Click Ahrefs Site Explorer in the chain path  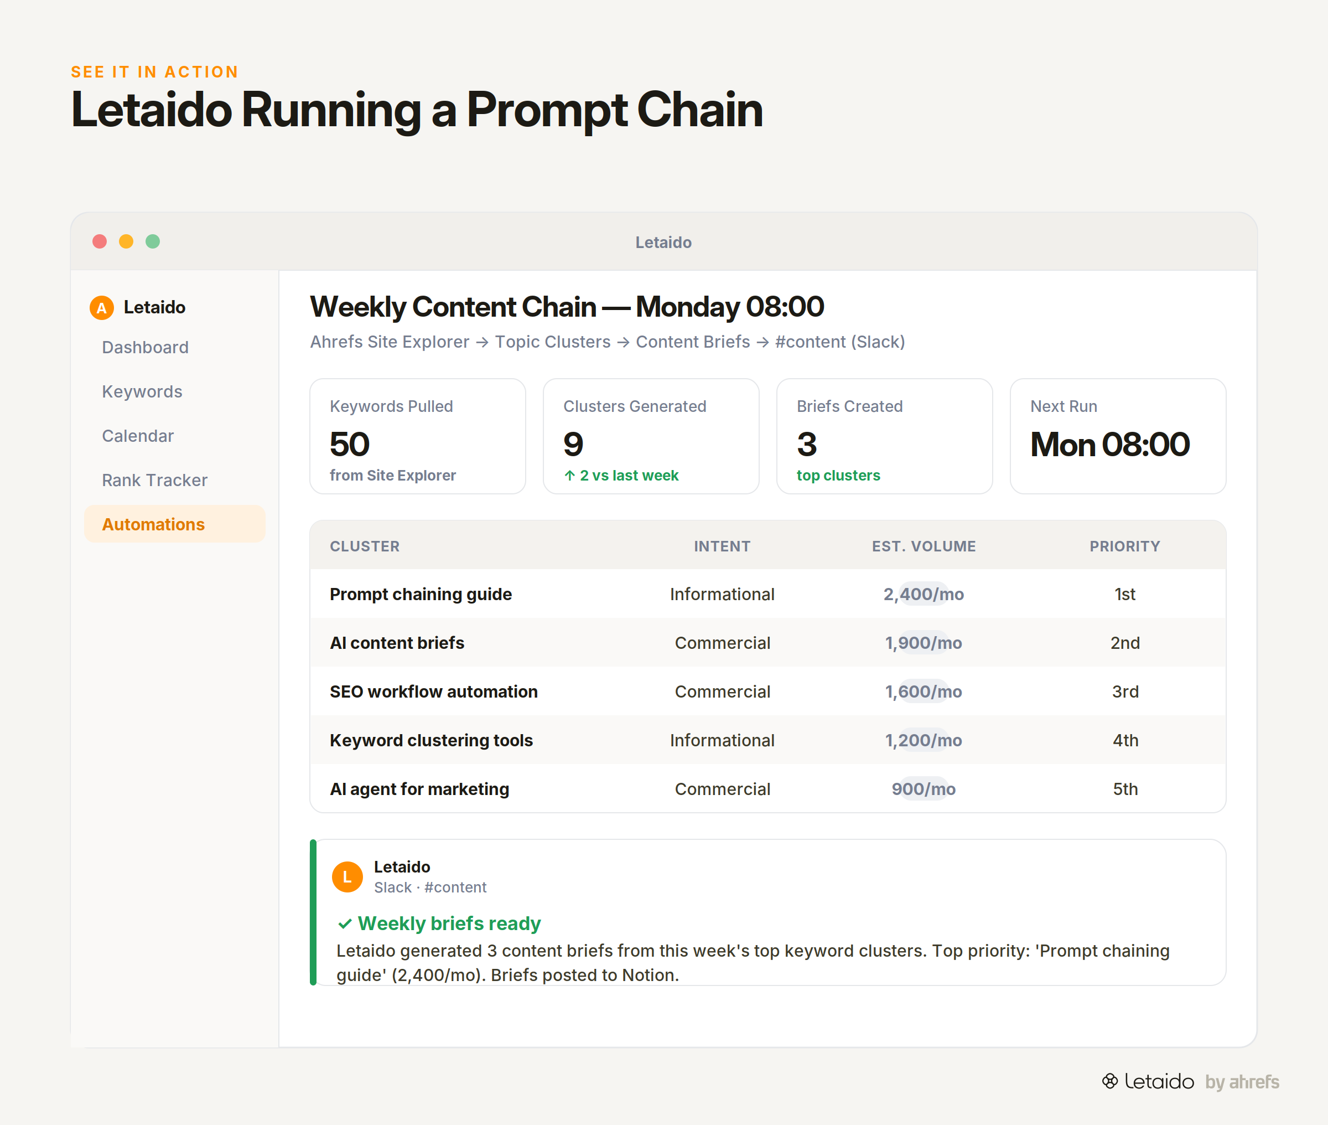tap(390, 342)
